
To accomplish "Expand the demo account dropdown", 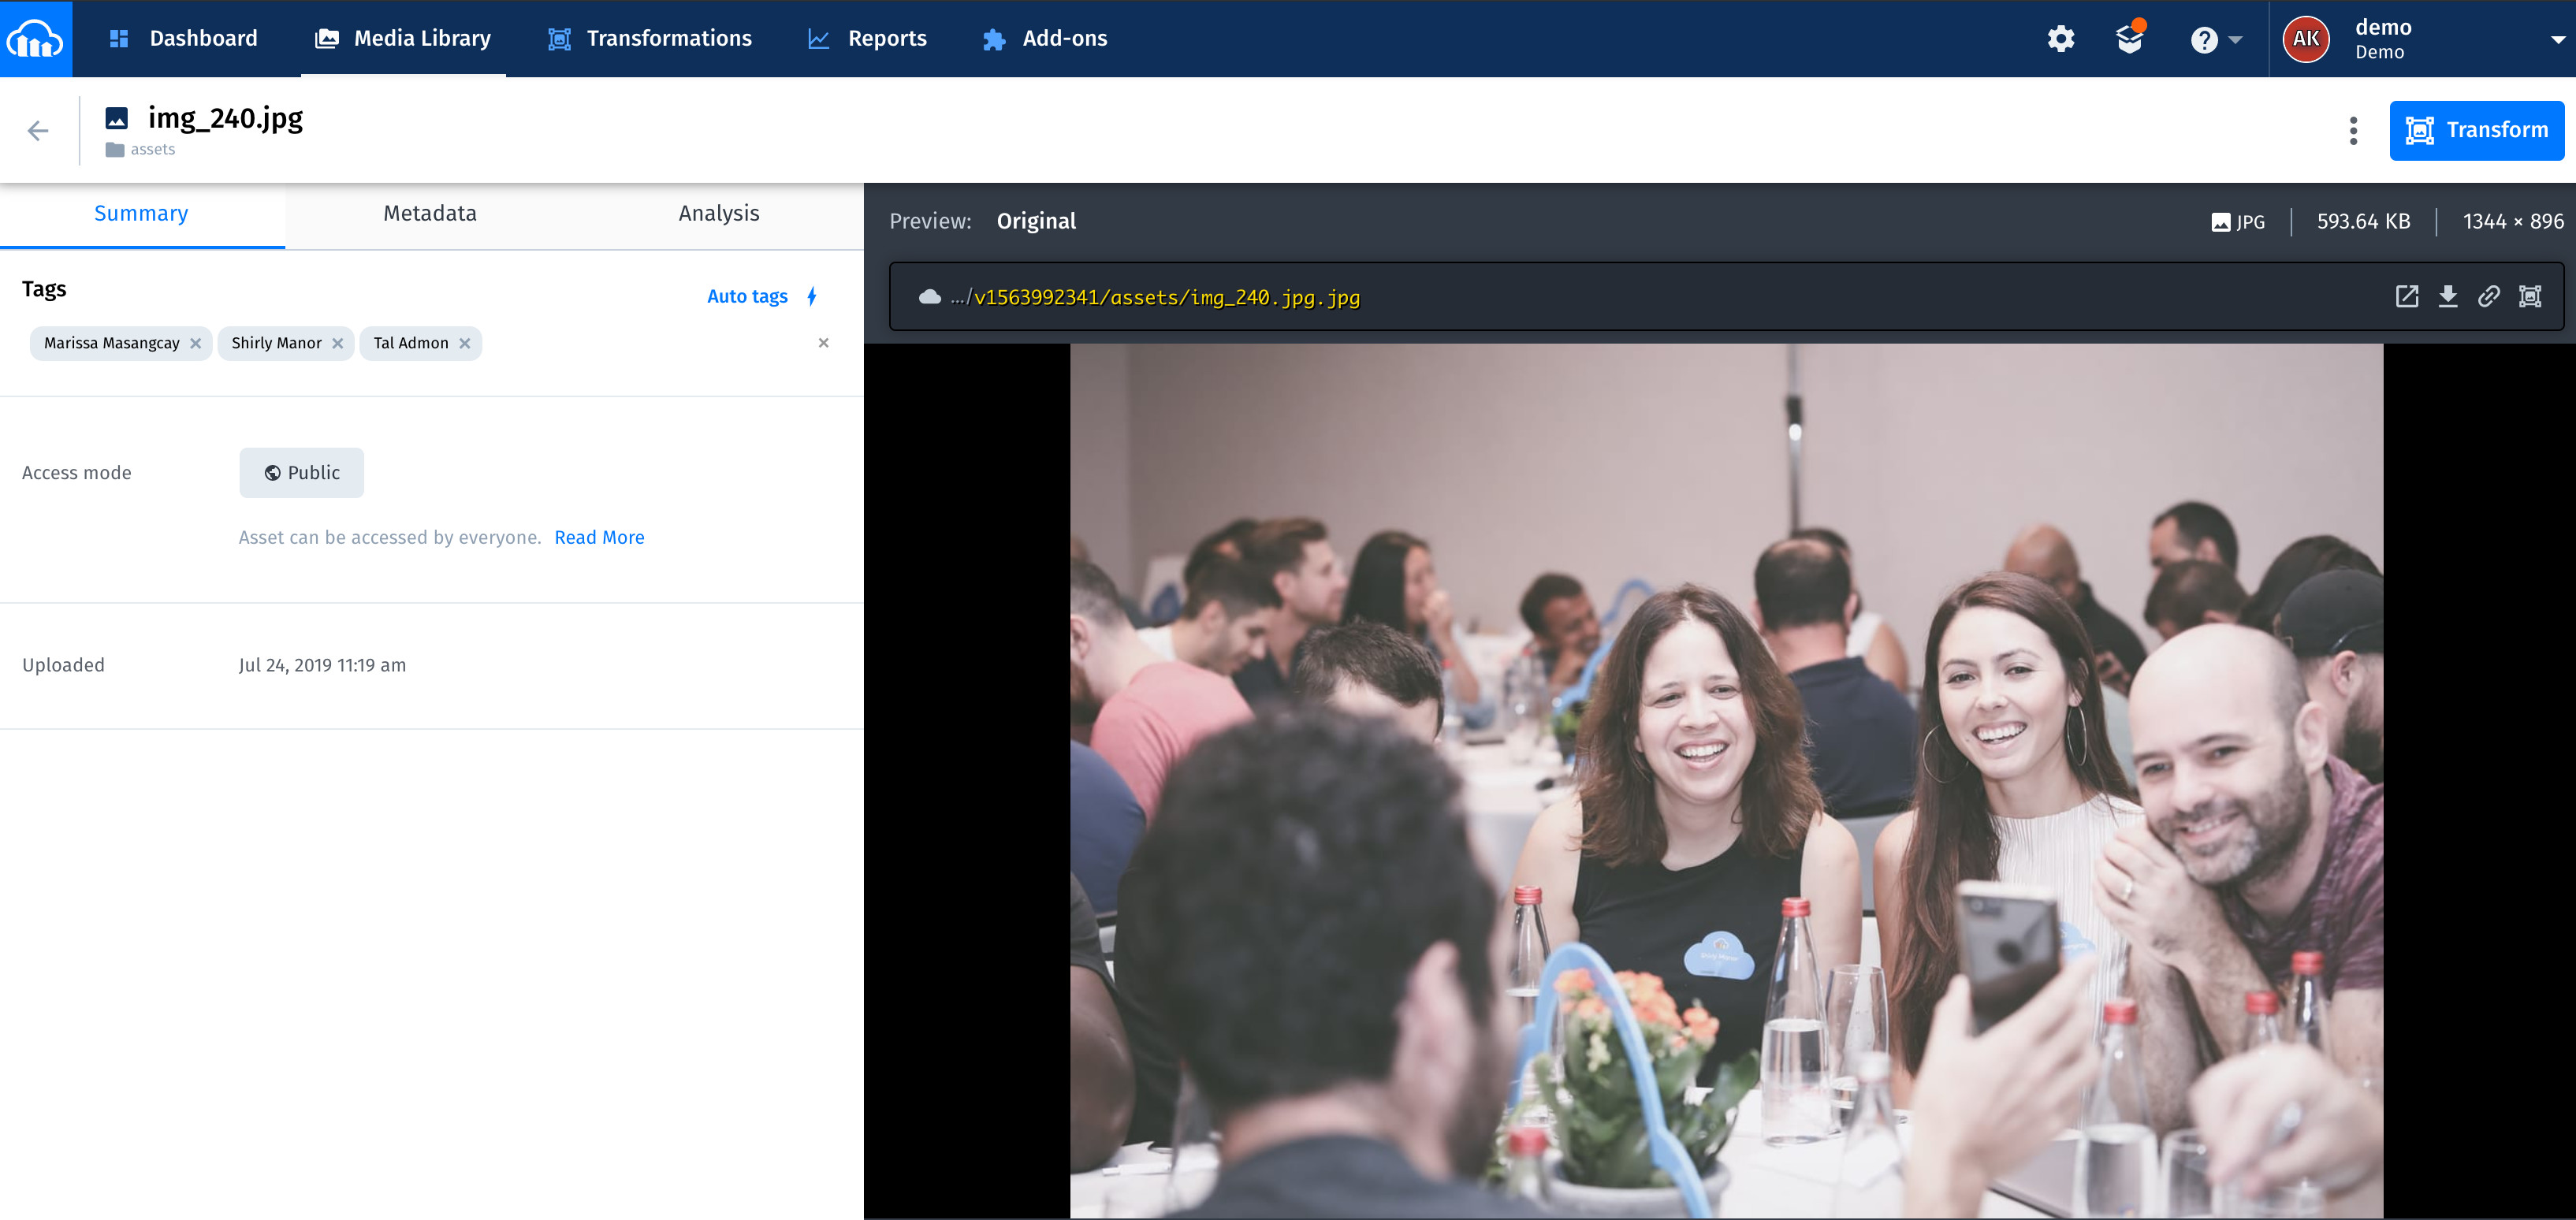I will click(x=2557, y=40).
